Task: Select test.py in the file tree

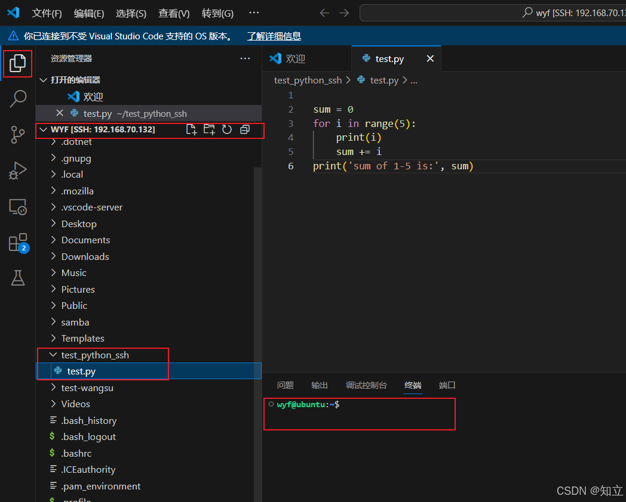Action: 149,371
